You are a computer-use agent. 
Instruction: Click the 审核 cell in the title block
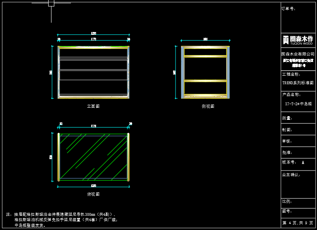(298, 141)
